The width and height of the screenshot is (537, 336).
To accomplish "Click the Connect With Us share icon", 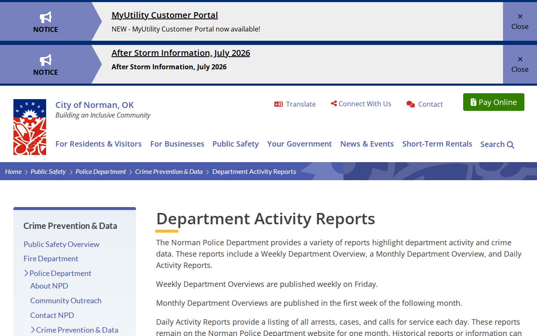I will point(334,103).
